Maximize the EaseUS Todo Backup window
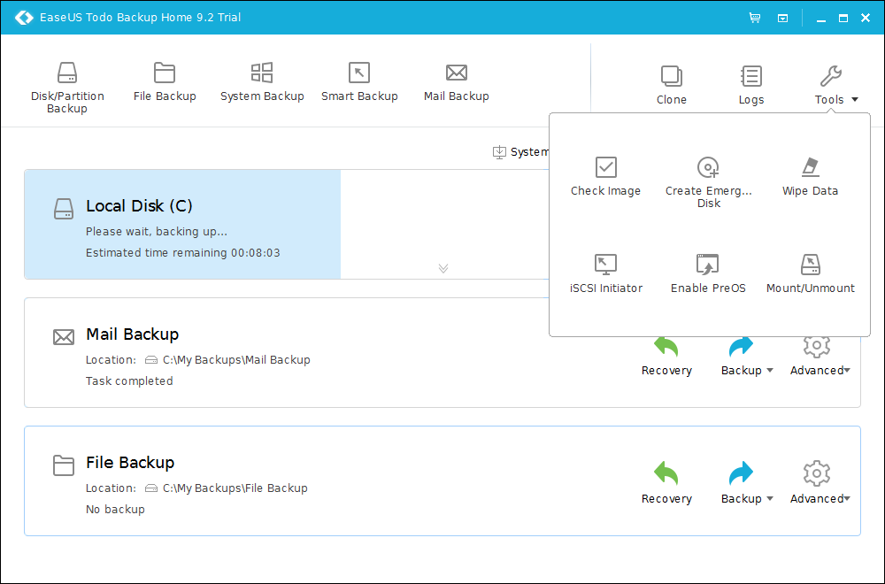This screenshot has width=885, height=584. (x=843, y=18)
